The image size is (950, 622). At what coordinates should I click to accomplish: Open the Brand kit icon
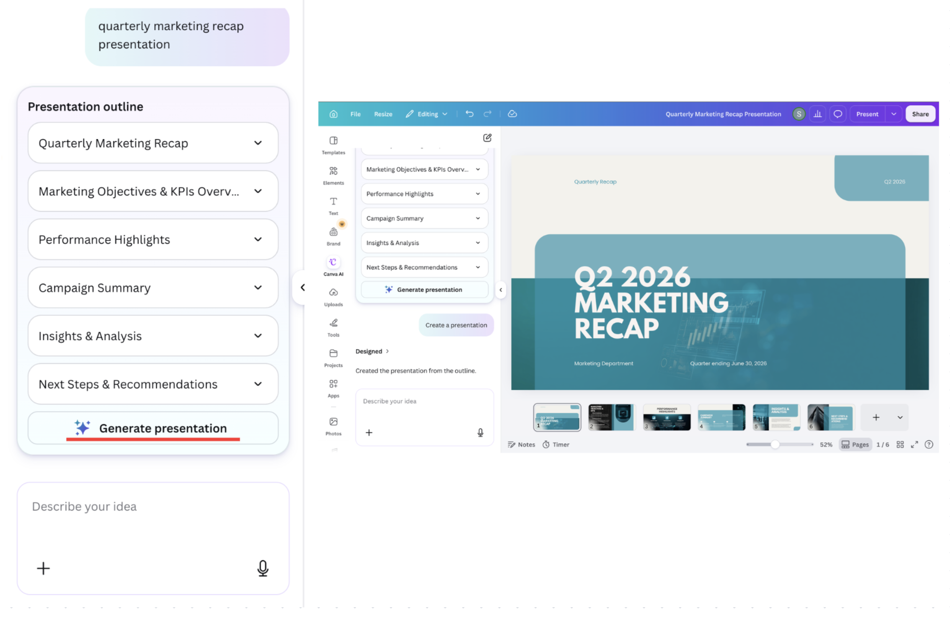pyautogui.click(x=333, y=236)
